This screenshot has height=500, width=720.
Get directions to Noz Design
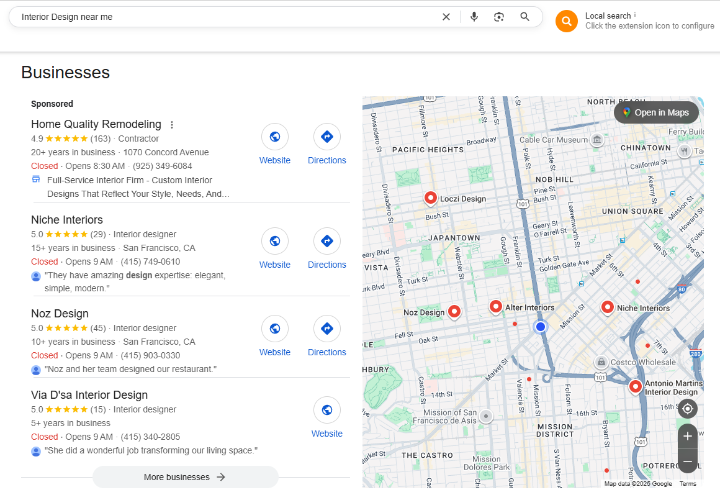[327, 336]
